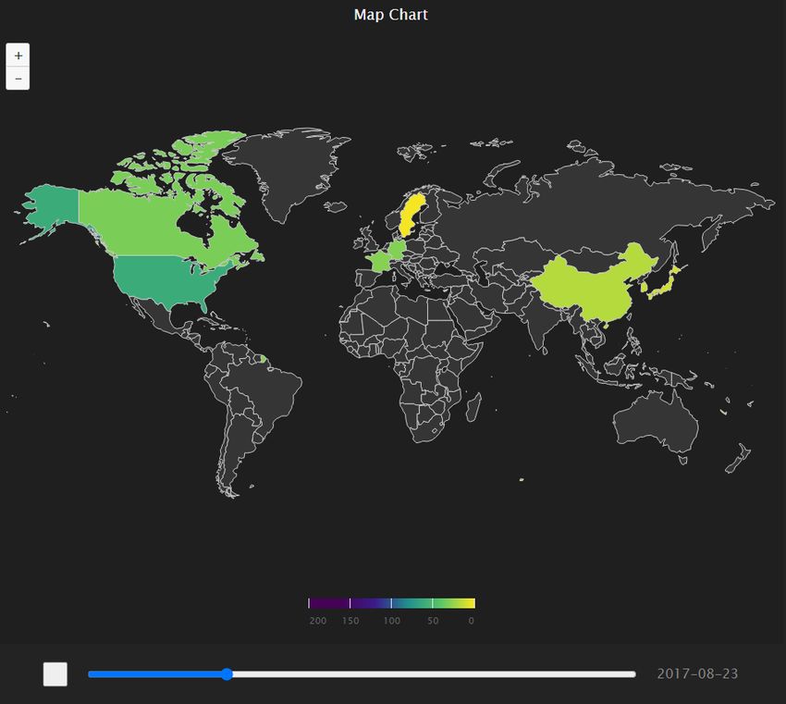Click legend value '200'
The width and height of the screenshot is (786, 704).
point(318,621)
